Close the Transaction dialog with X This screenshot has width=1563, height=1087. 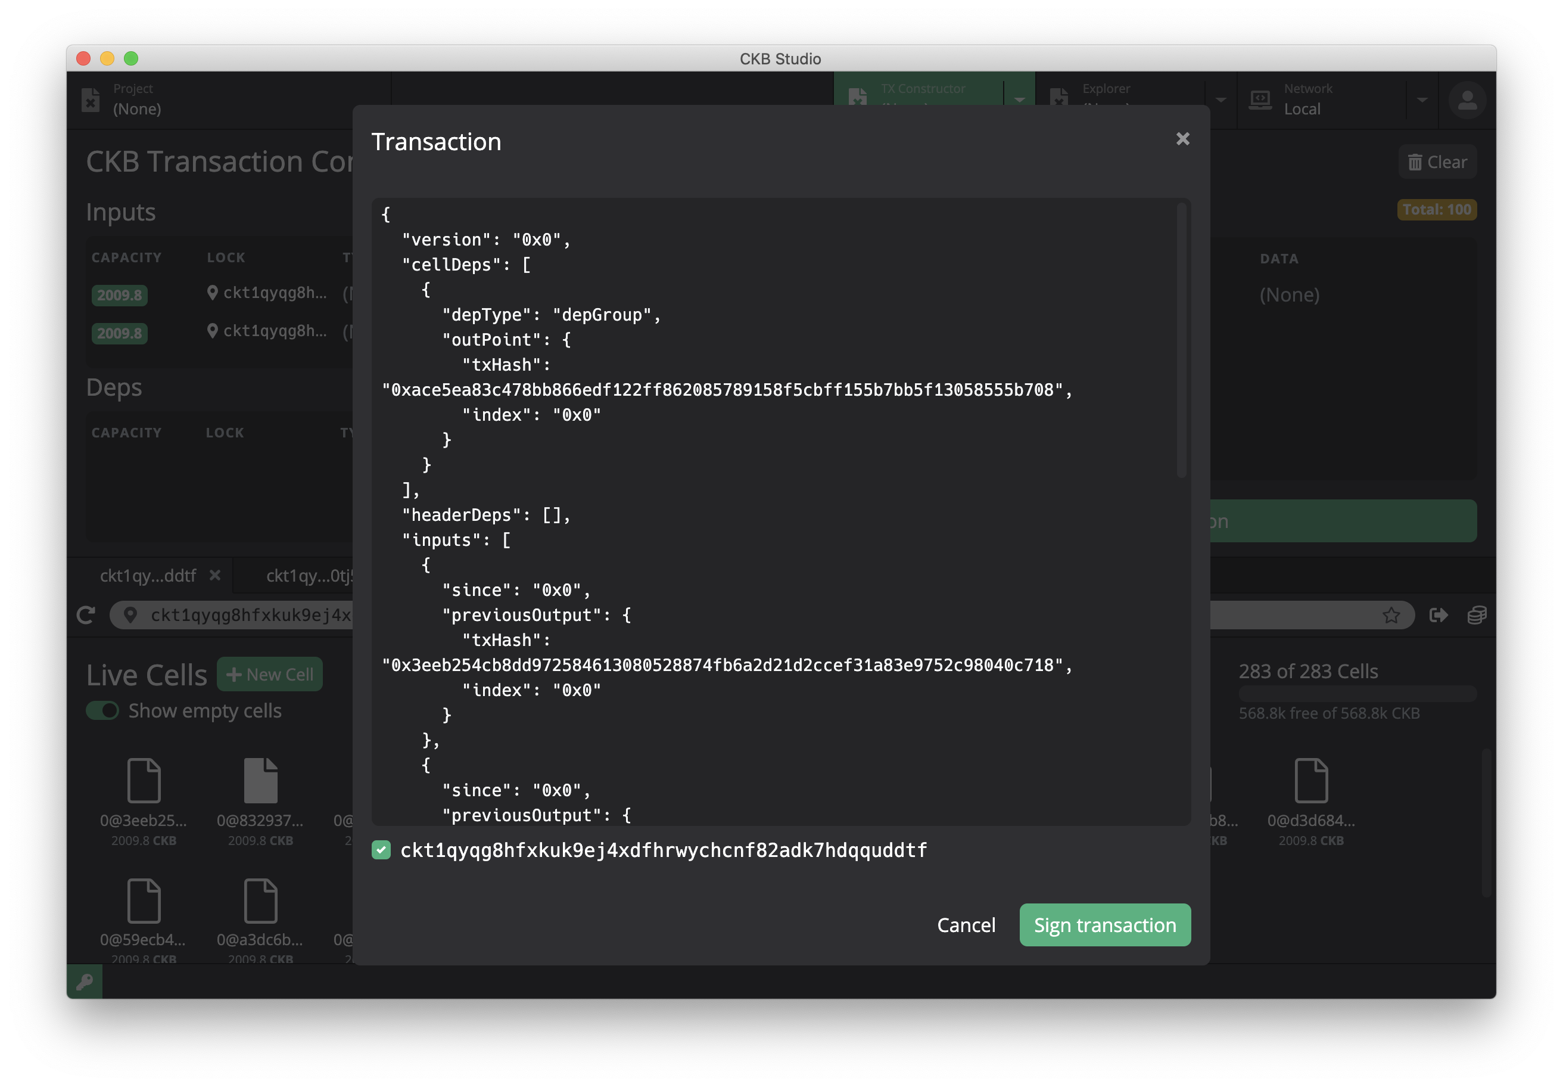pyautogui.click(x=1182, y=139)
